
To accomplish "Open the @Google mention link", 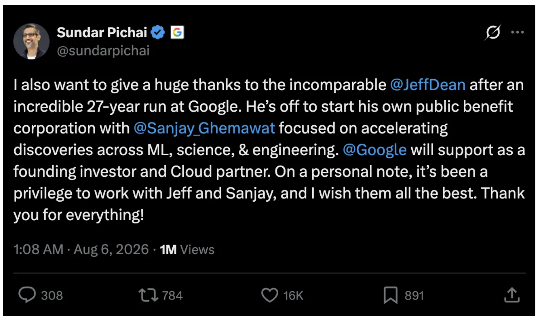I will click(x=375, y=150).
